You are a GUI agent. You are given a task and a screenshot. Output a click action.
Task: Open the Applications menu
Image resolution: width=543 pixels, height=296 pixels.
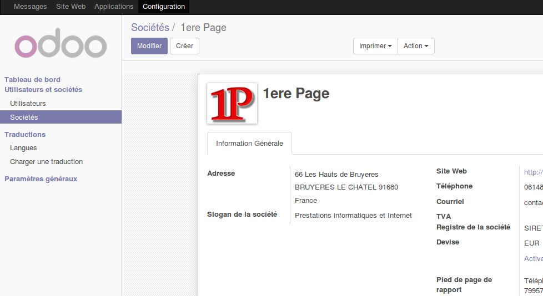click(114, 7)
